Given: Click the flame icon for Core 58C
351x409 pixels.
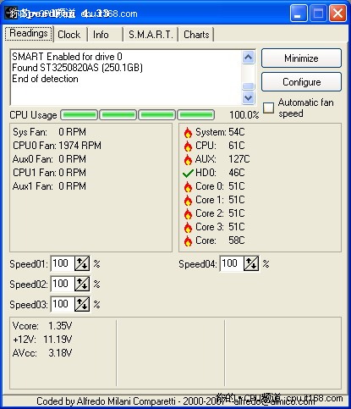Looking at the screenshot, I should 188,240.
